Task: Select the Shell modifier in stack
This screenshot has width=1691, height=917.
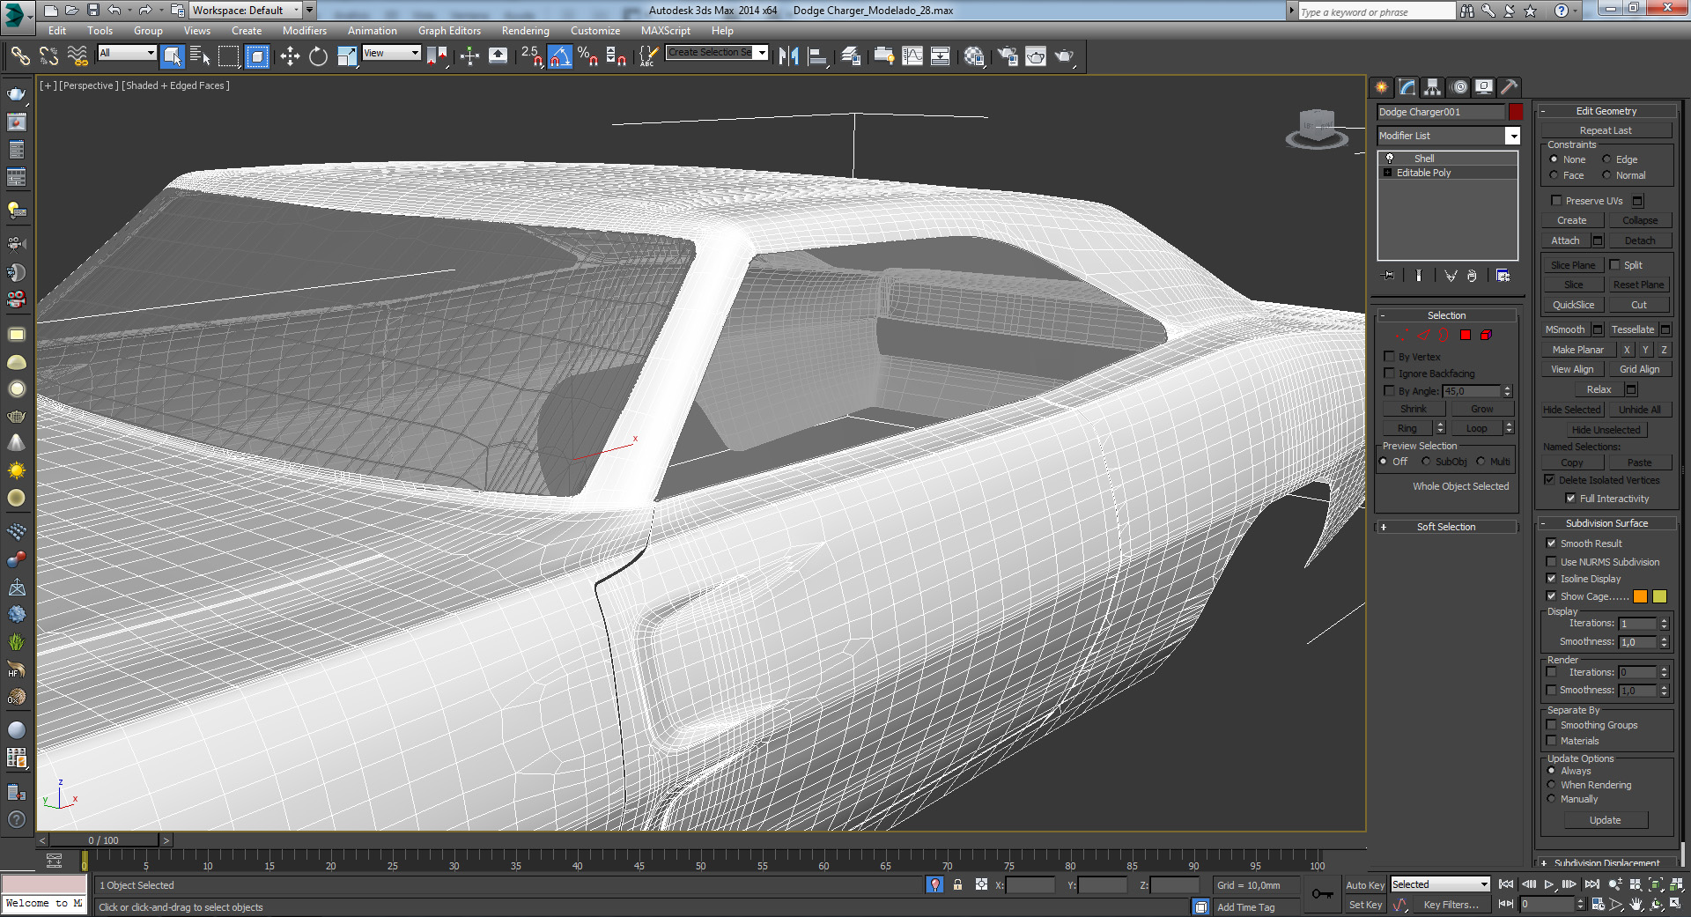Action: point(1448,159)
